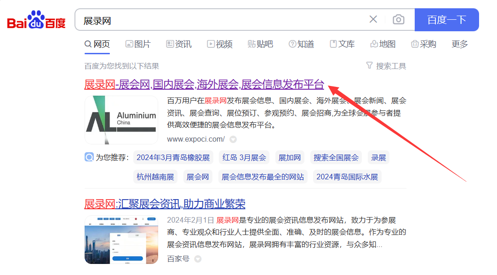Viewport: 497px width, 275px height.
Task: Focus the search input containing 展录网
Action: point(222,20)
